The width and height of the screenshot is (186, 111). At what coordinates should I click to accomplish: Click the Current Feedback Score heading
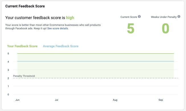(x=25, y=6)
